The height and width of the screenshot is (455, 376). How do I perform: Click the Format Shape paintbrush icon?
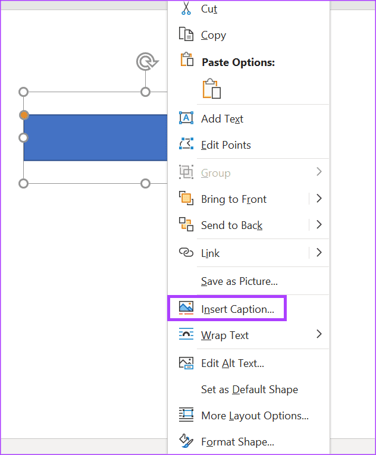[186, 441]
